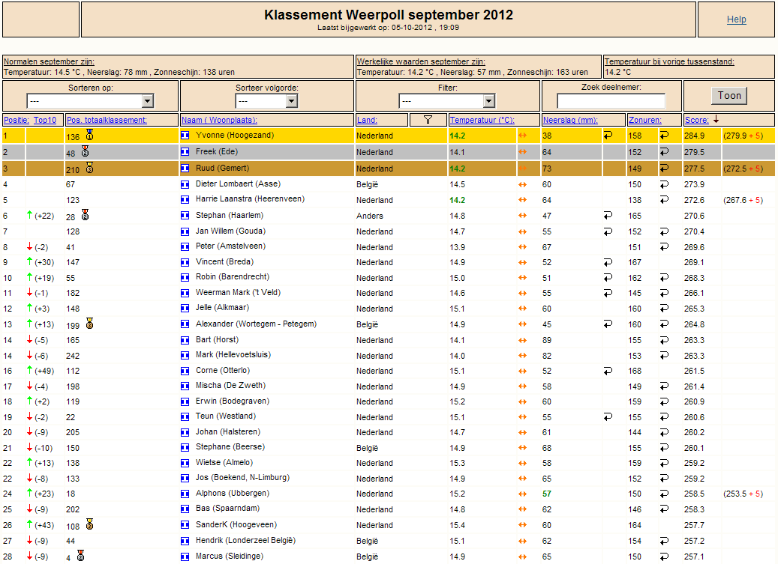Select the name 'Bas (Spaarndam)'

coord(228,508)
